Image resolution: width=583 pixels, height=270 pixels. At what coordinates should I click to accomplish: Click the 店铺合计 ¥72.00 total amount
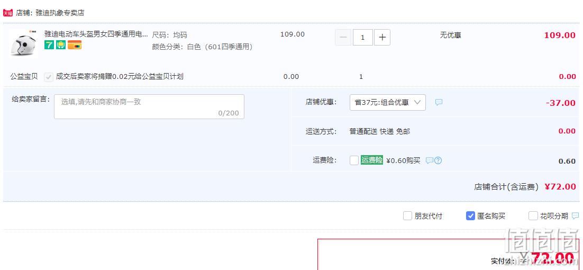pyautogui.click(x=560, y=187)
